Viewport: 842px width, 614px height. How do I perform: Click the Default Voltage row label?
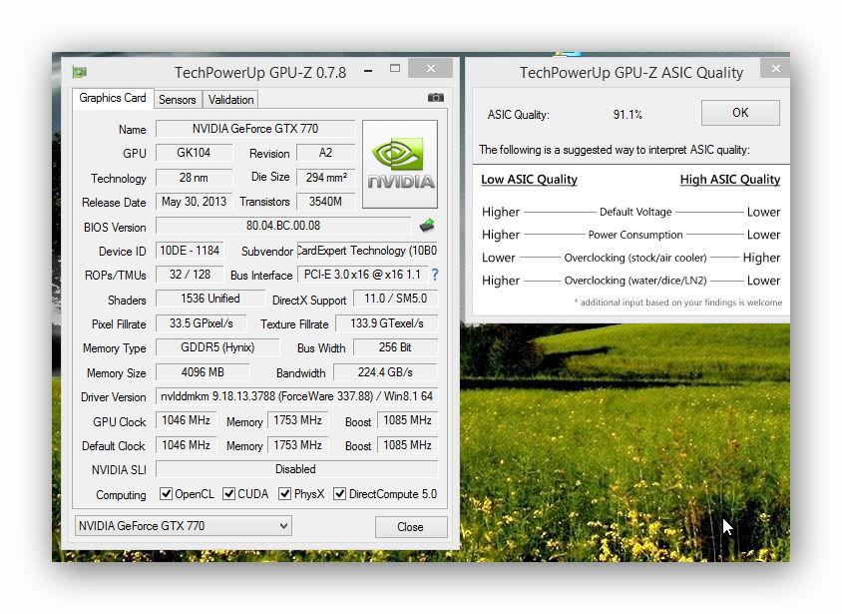[635, 212]
